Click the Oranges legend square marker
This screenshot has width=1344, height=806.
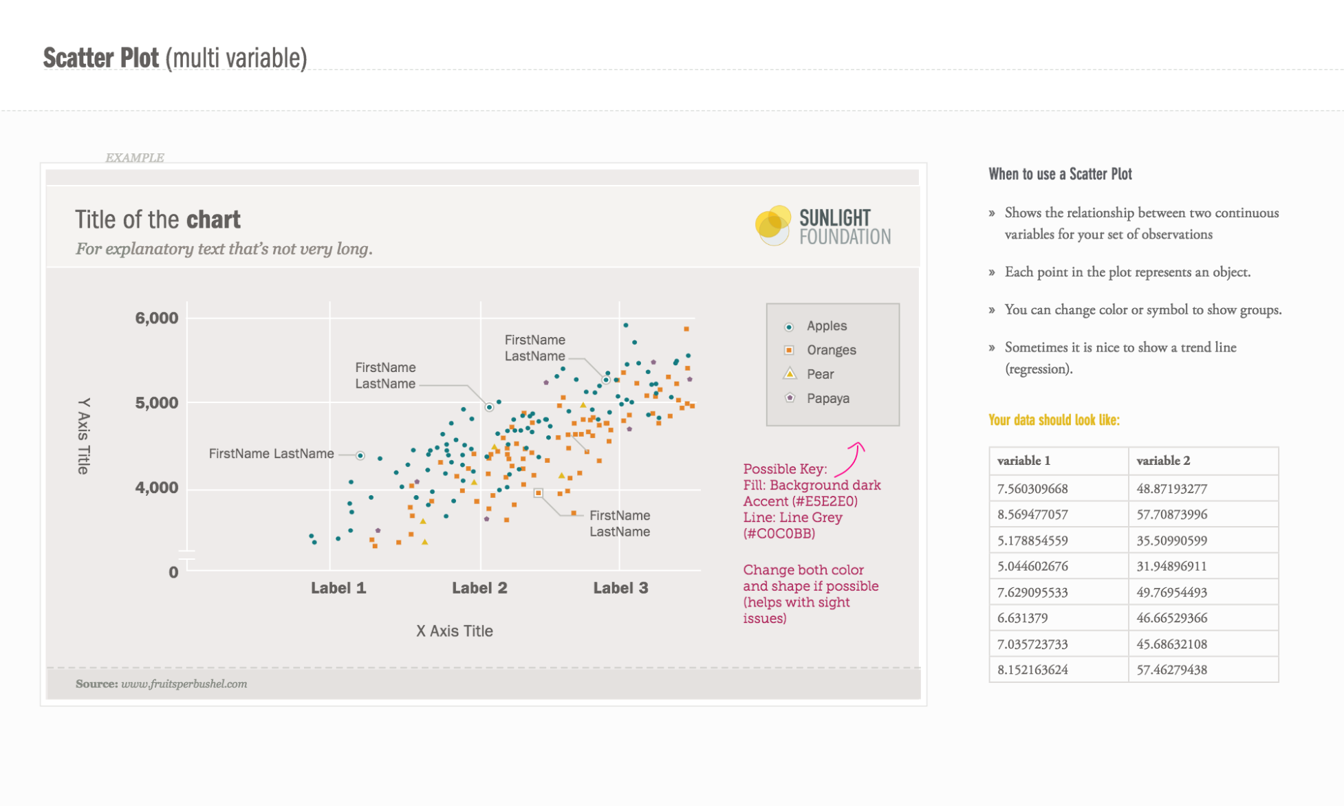click(789, 350)
